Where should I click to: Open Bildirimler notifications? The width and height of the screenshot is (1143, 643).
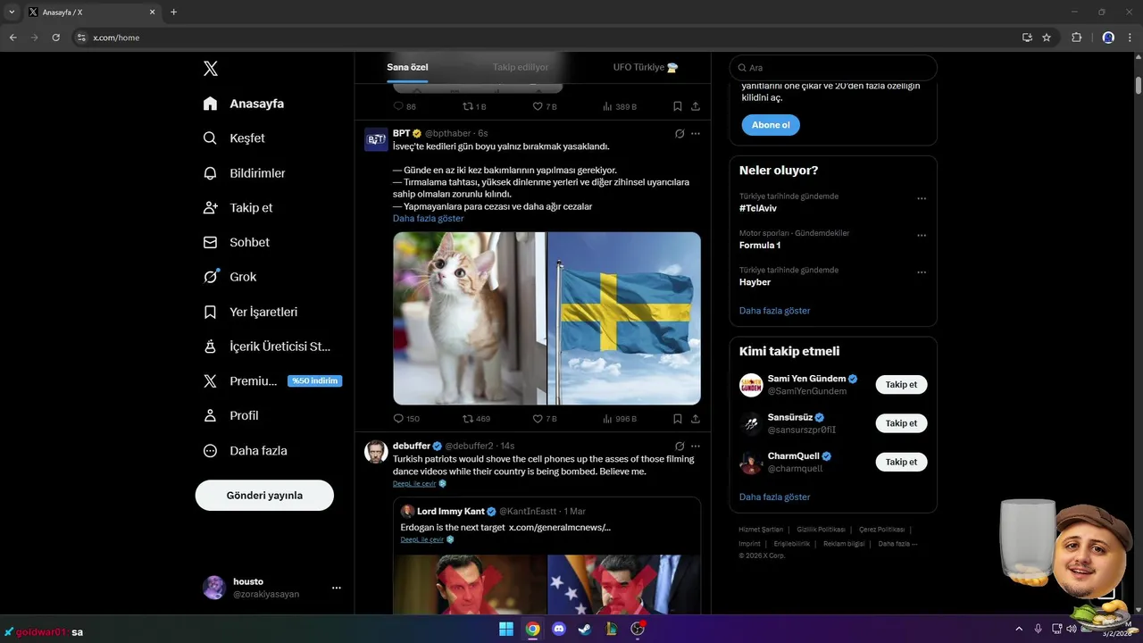(x=244, y=173)
